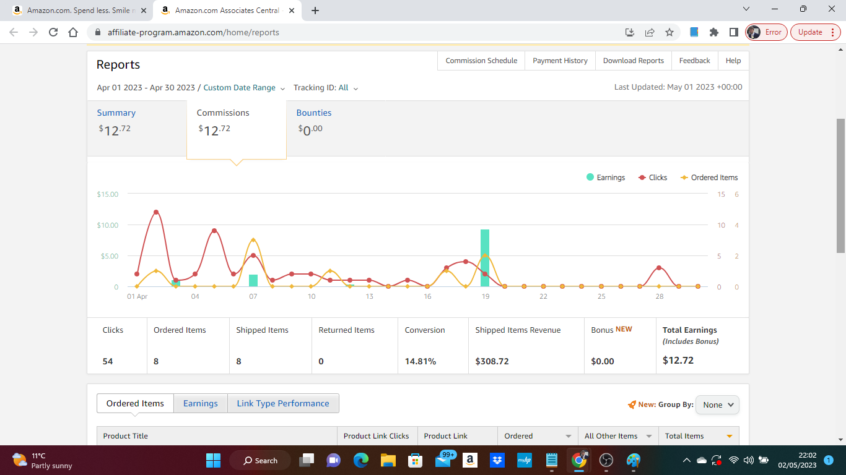
Task: Open the Windows Start menu
Action: tap(213, 460)
